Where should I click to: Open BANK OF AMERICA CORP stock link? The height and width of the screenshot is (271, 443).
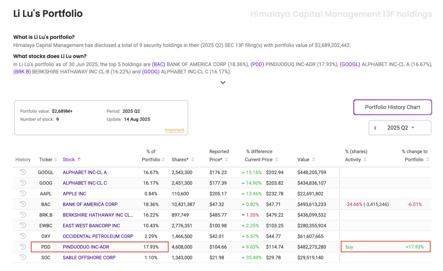click(90, 204)
